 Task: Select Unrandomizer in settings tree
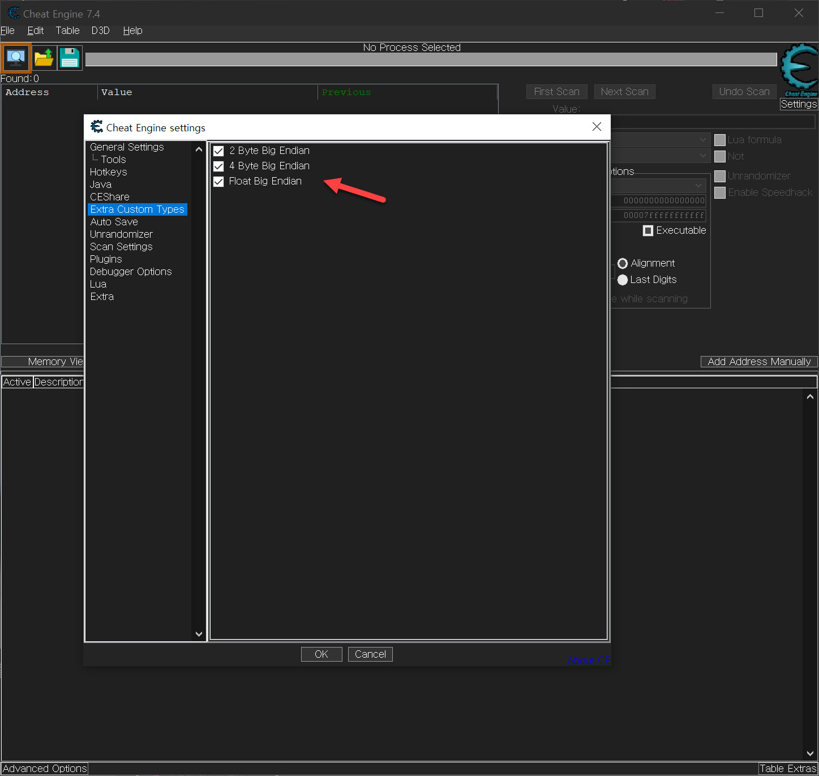(x=121, y=234)
